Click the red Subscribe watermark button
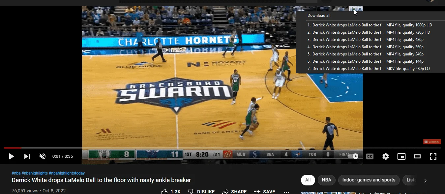The image size is (445, 194). click(432, 142)
